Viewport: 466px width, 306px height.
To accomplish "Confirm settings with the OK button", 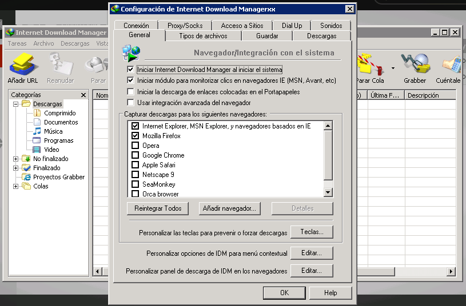I will [x=284, y=293].
